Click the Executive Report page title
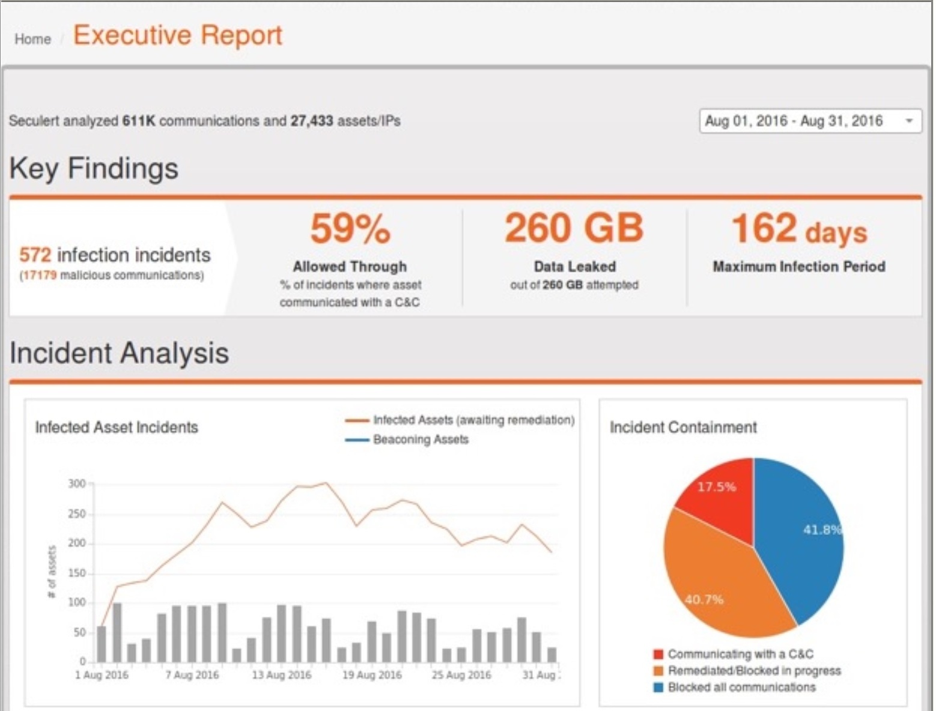 click(177, 35)
